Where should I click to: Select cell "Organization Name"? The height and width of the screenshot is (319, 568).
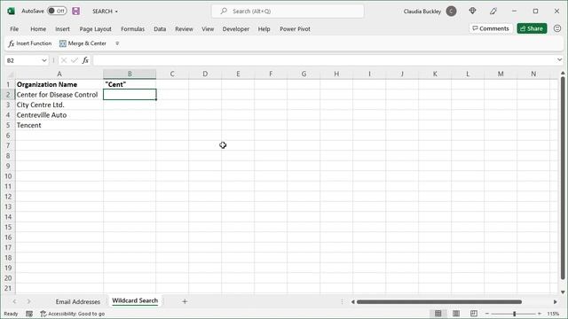click(x=59, y=85)
